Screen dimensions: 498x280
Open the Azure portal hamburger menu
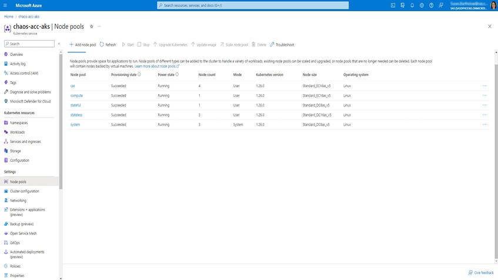coord(5,5)
